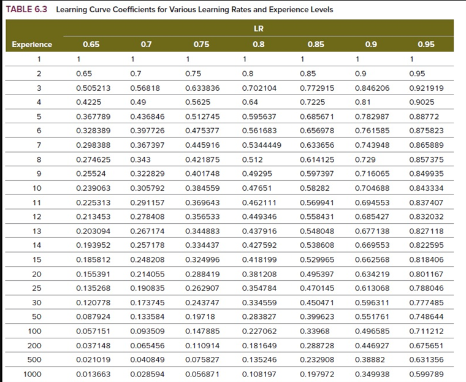The image size is (466, 382).
Task: Click cell value 0.397726
Action: (147, 131)
